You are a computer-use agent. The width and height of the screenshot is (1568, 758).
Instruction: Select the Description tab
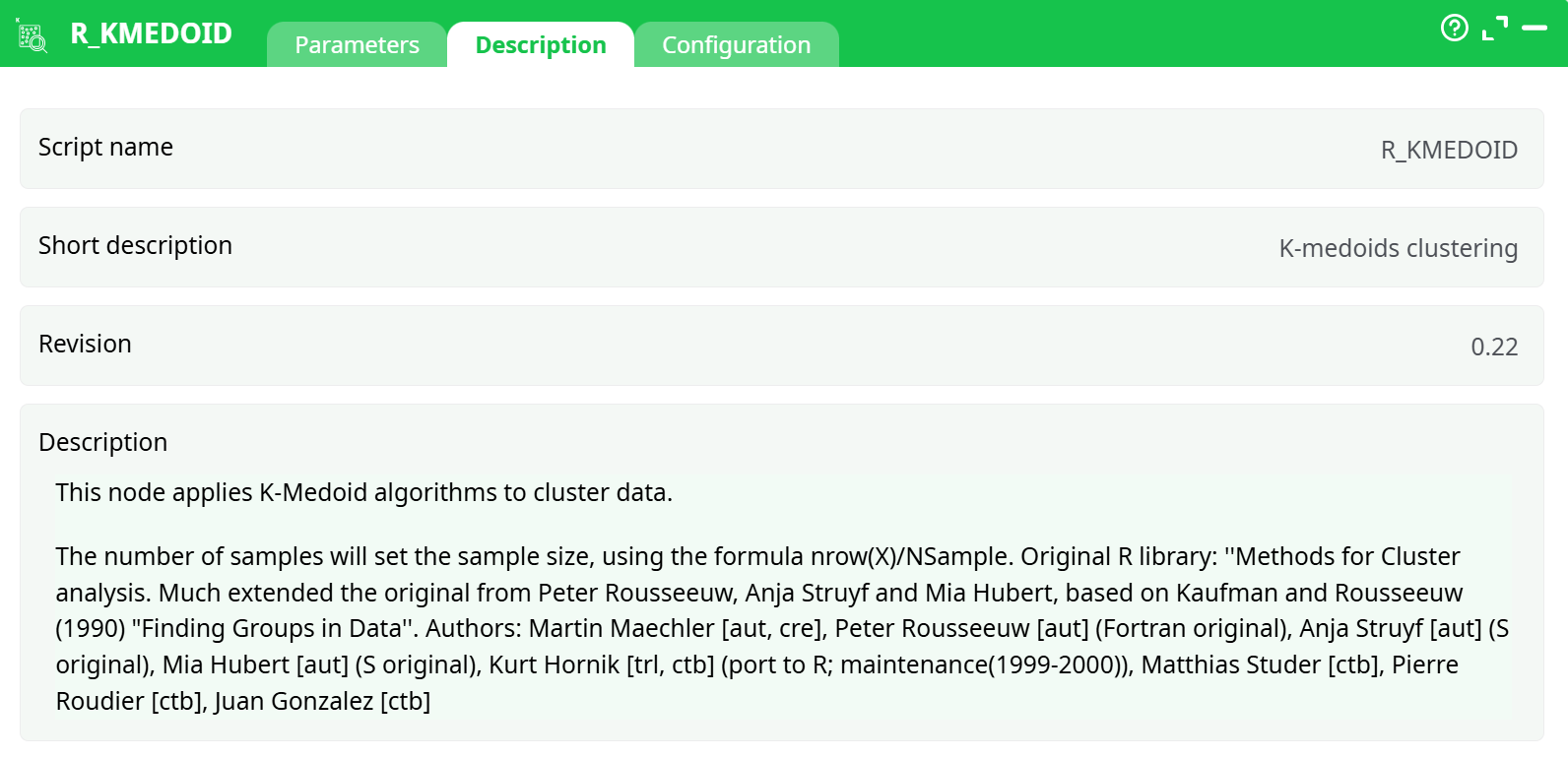click(541, 45)
